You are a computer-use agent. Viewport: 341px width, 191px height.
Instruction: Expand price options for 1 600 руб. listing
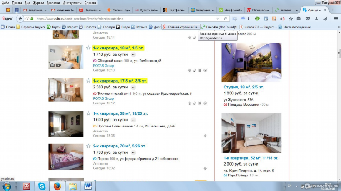[x=134, y=120]
